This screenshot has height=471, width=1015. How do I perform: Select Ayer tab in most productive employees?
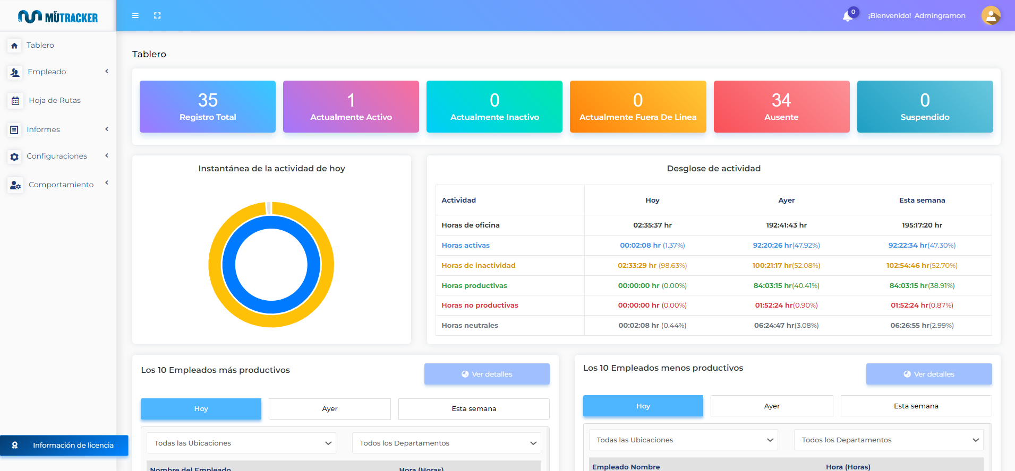(x=329, y=409)
